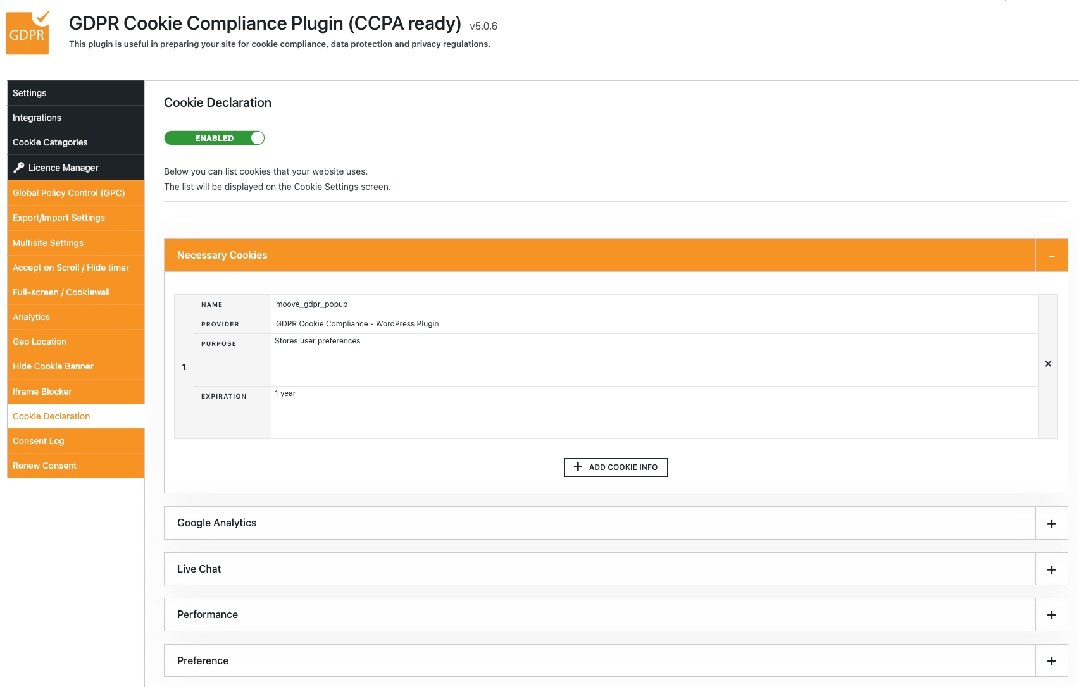Screen dimensions: 1079x687
Task: Click the GDPR plugin logo
Action: [27, 33]
